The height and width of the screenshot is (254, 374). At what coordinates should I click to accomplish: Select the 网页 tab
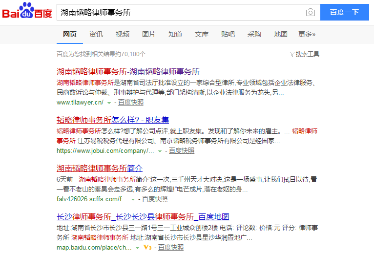[70, 34]
